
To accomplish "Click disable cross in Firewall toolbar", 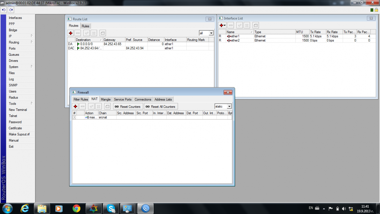I will tap(98, 107).
